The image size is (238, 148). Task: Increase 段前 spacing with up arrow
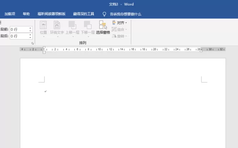[30, 28]
